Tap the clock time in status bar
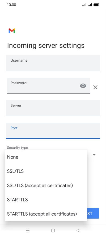 tap(11, 5)
